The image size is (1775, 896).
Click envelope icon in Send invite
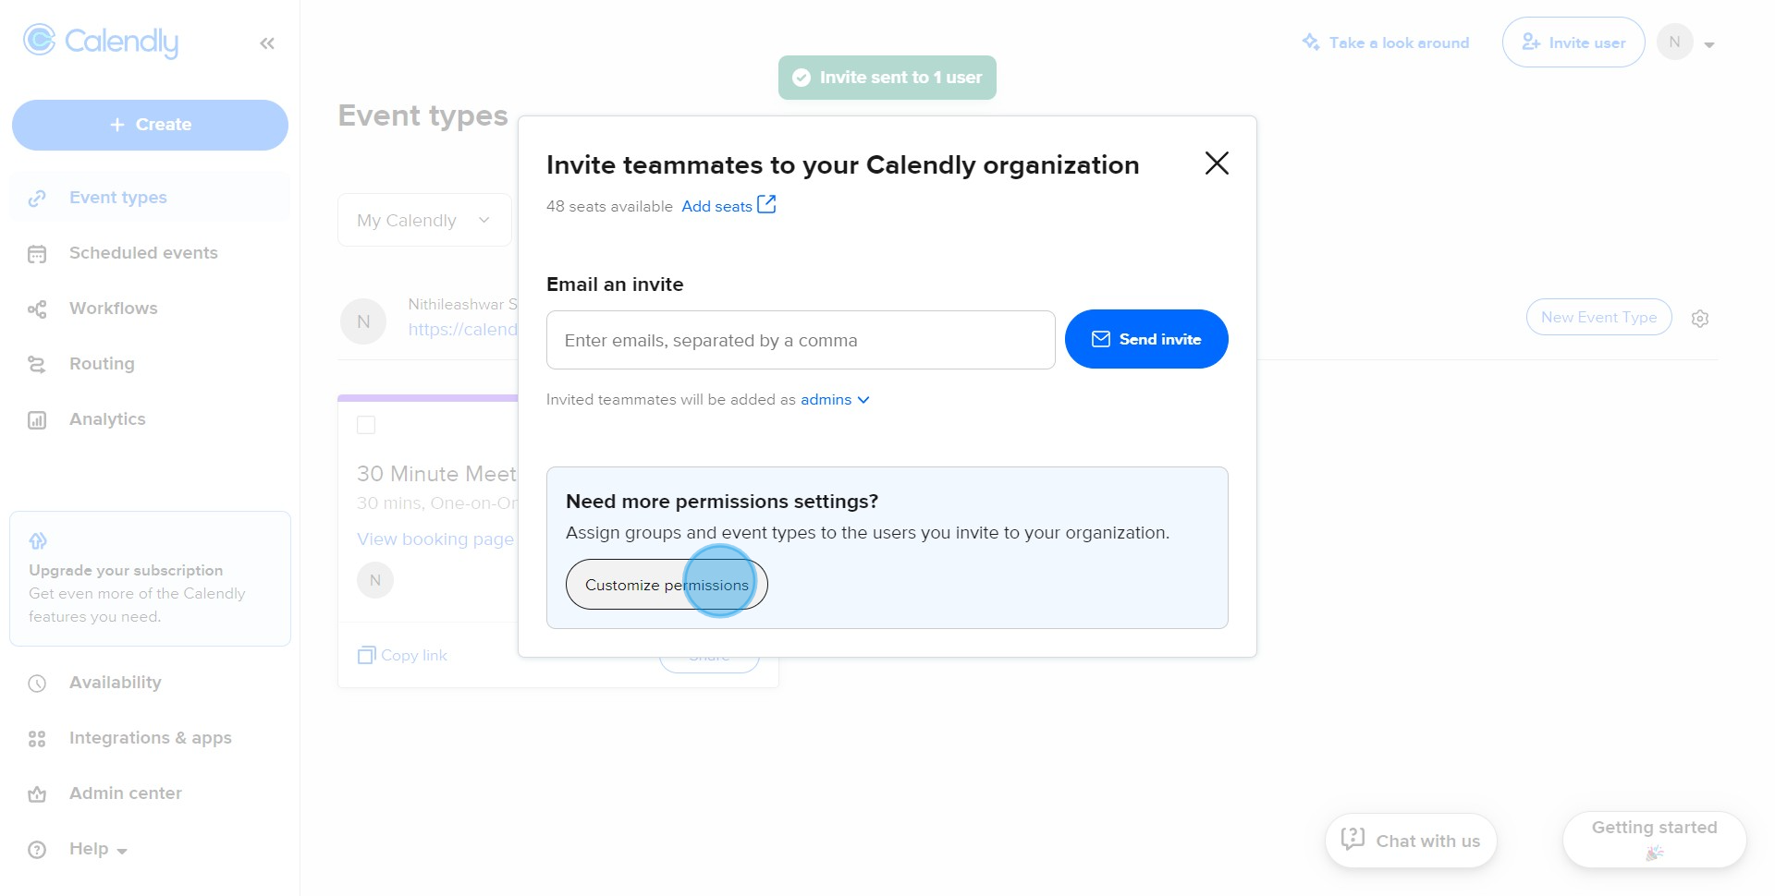pyautogui.click(x=1101, y=339)
